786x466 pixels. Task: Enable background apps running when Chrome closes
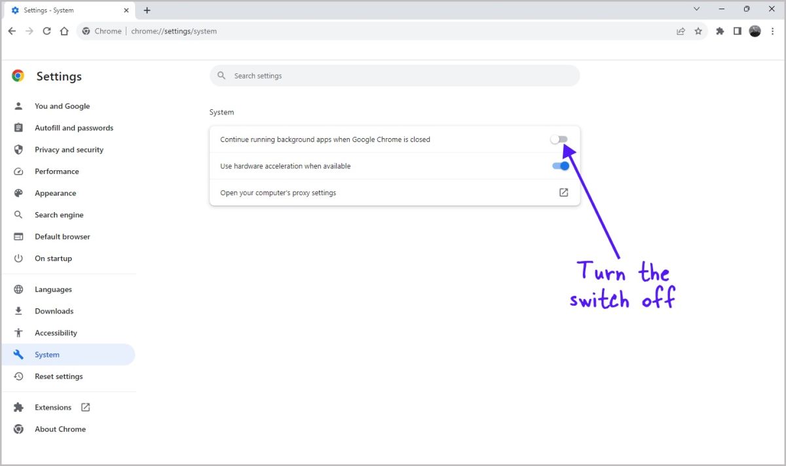pyautogui.click(x=559, y=139)
